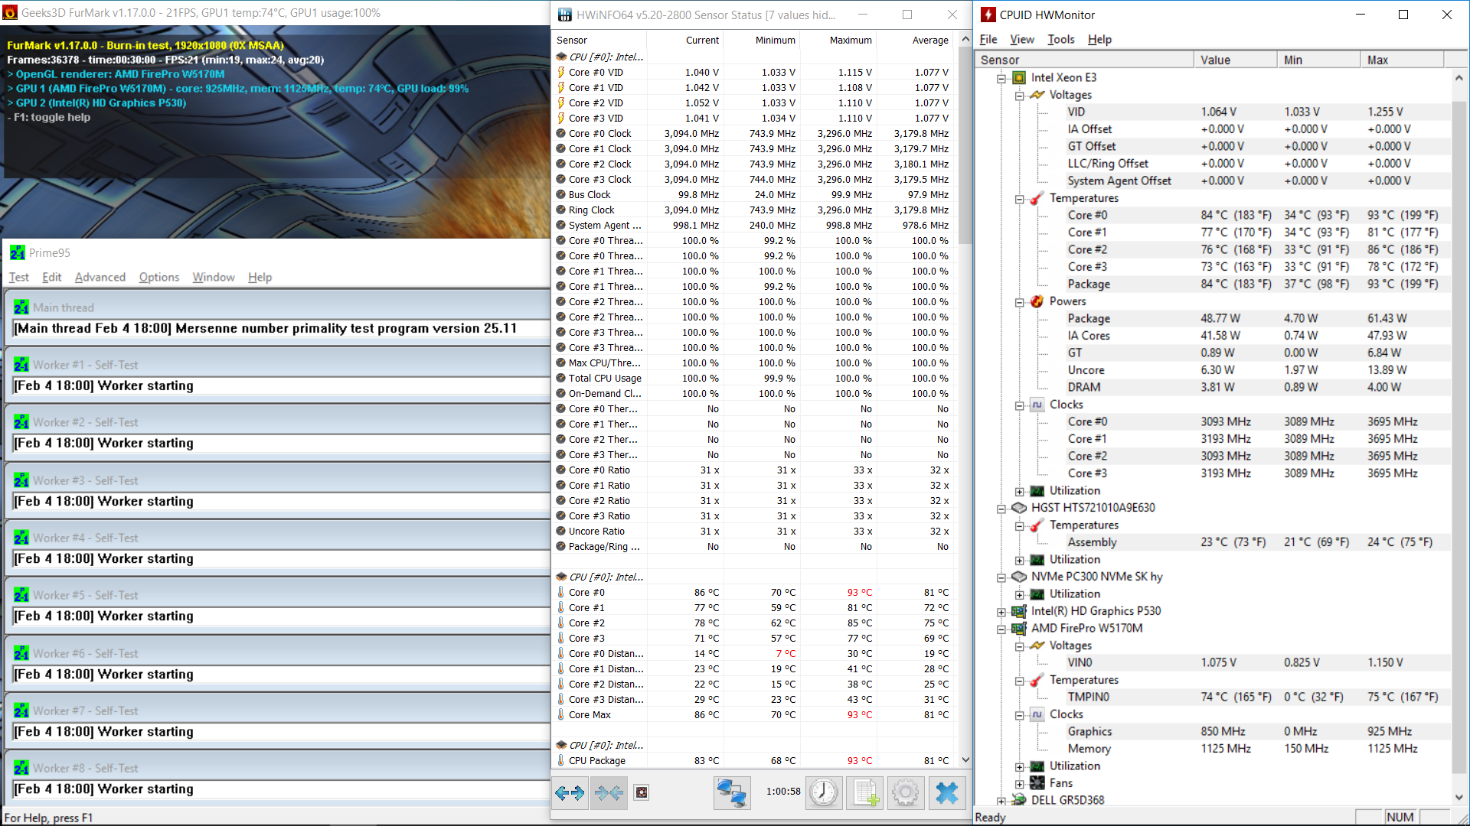Click the expand columns arrows button in HWiNFO
The height and width of the screenshot is (826, 1470).
(x=570, y=792)
